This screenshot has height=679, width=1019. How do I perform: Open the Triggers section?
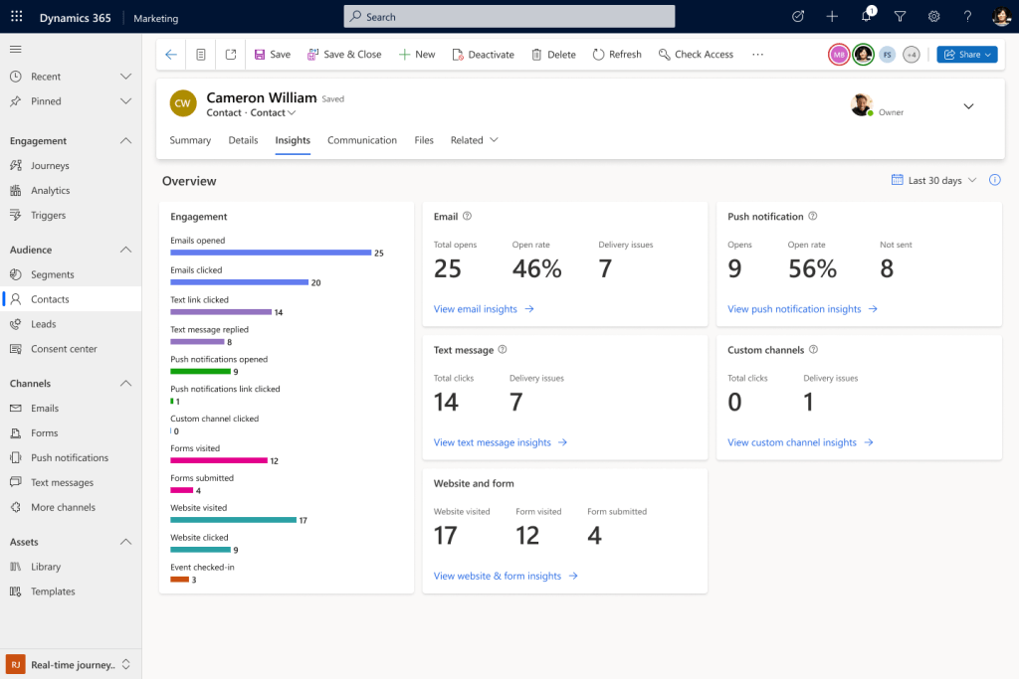[43, 215]
